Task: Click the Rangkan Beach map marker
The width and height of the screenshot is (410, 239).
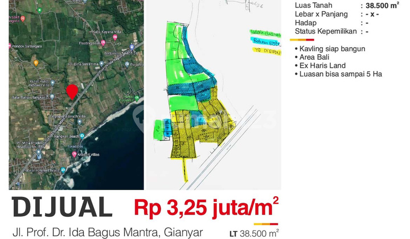Action: click(x=83, y=136)
